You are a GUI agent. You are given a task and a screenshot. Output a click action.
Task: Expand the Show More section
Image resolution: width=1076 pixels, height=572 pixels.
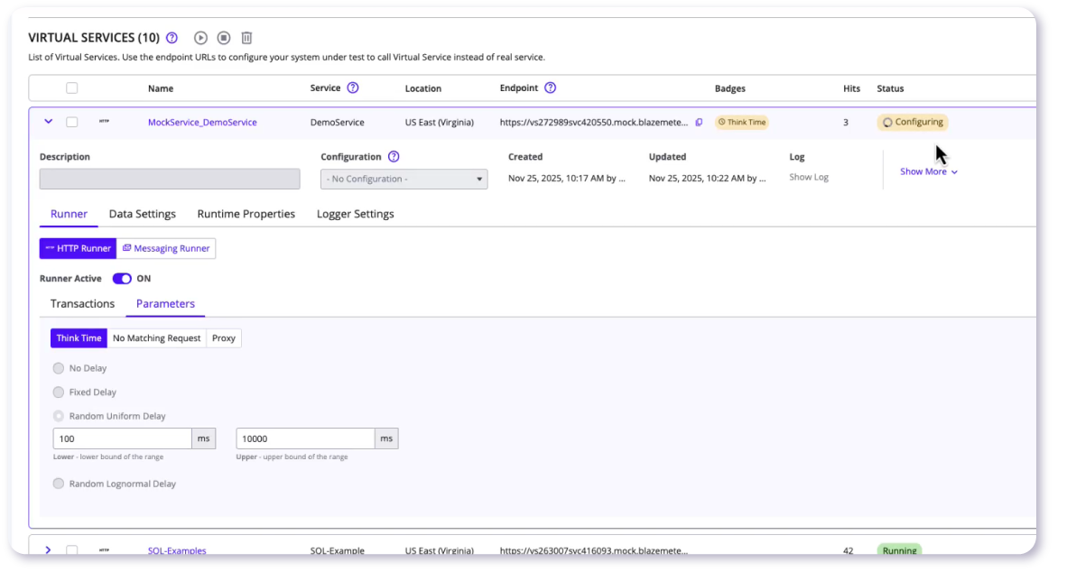coord(928,171)
